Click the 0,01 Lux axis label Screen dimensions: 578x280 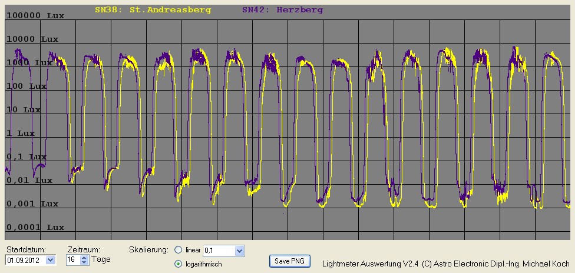(29, 180)
